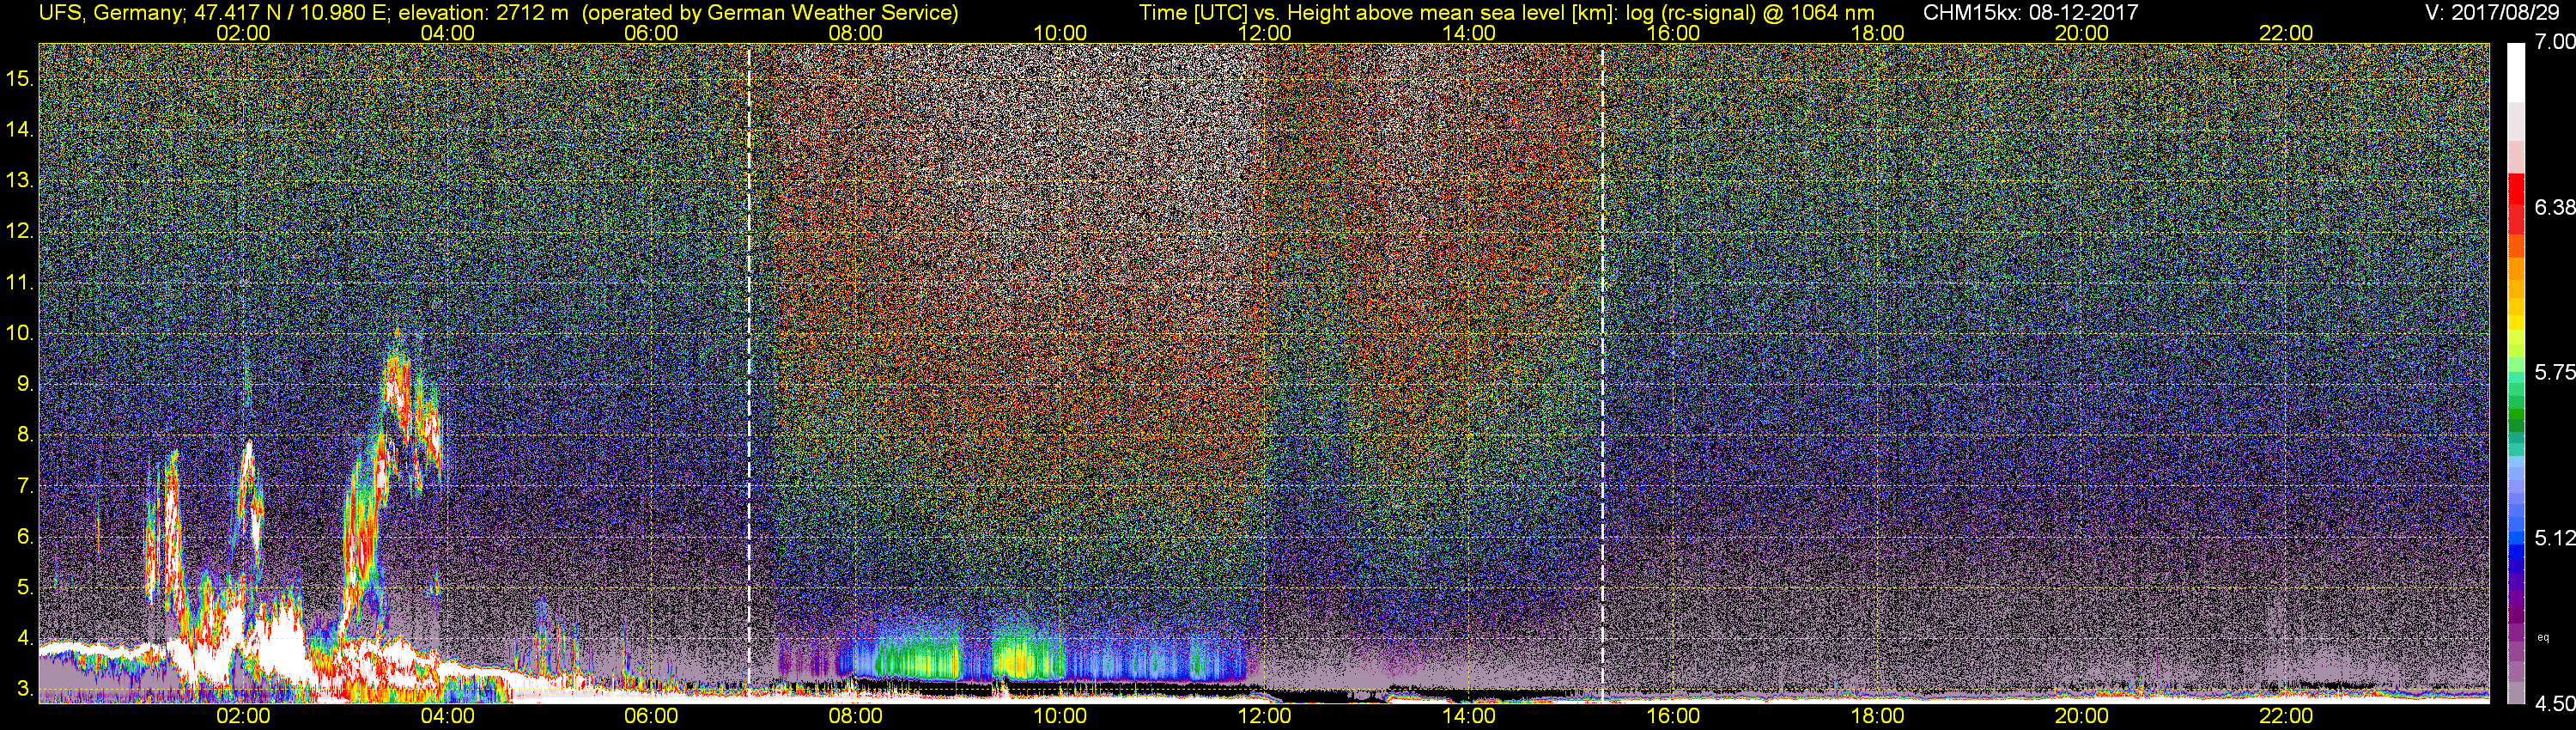Screen dimensions: 2576x730
Task: Click the white dashed vertical marker after 15:00
Action: (1603, 372)
